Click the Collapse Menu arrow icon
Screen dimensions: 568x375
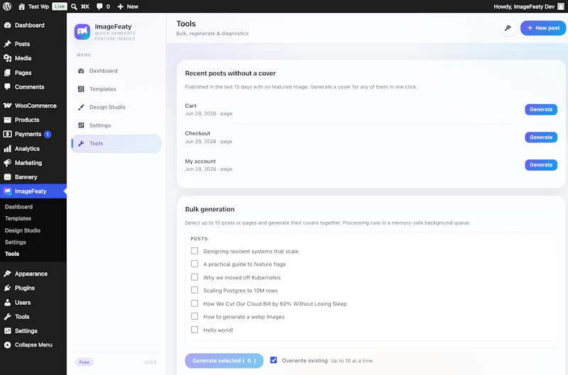[8, 345]
